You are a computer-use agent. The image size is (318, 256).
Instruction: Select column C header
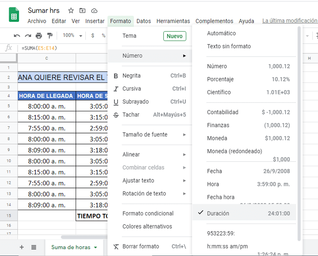[47, 58]
